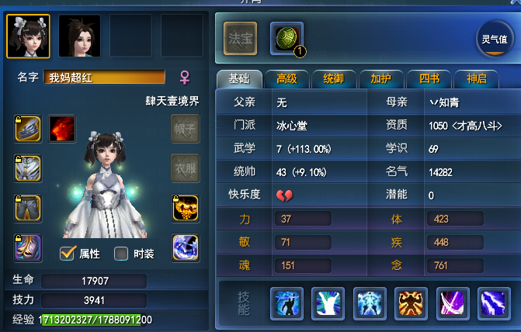Viewport: 521px width, 332px height.
Task: Select the purple crossed swords skill icon
Action: point(452,303)
